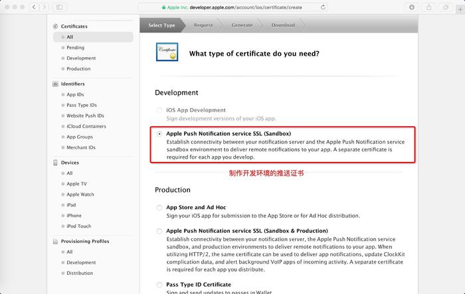The width and height of the screenshot is (465, 294).
Task: Select iOS App Development radio button
Action: tap(159, 110)
